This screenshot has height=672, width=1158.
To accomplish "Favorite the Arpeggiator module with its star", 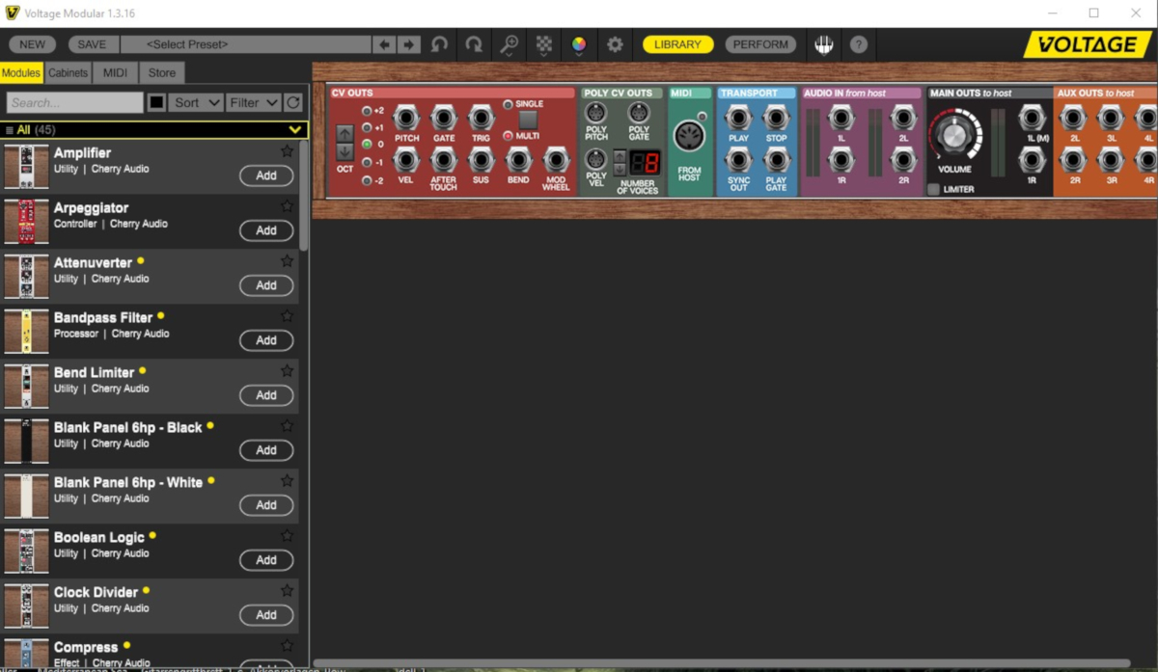I will pyautogui.click(x=287, y=206).
